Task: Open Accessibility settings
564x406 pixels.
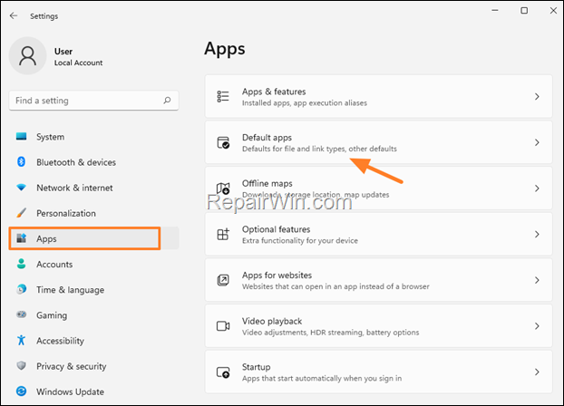Action: tap(94, 341)
